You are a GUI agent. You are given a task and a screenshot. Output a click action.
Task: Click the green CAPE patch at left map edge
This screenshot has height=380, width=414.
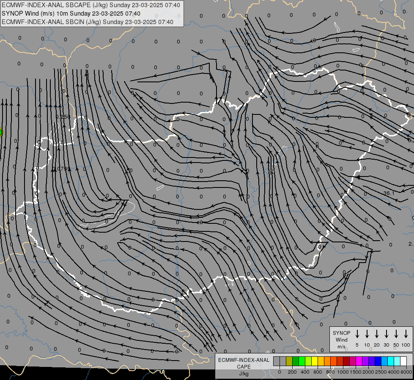click(1, 132)
